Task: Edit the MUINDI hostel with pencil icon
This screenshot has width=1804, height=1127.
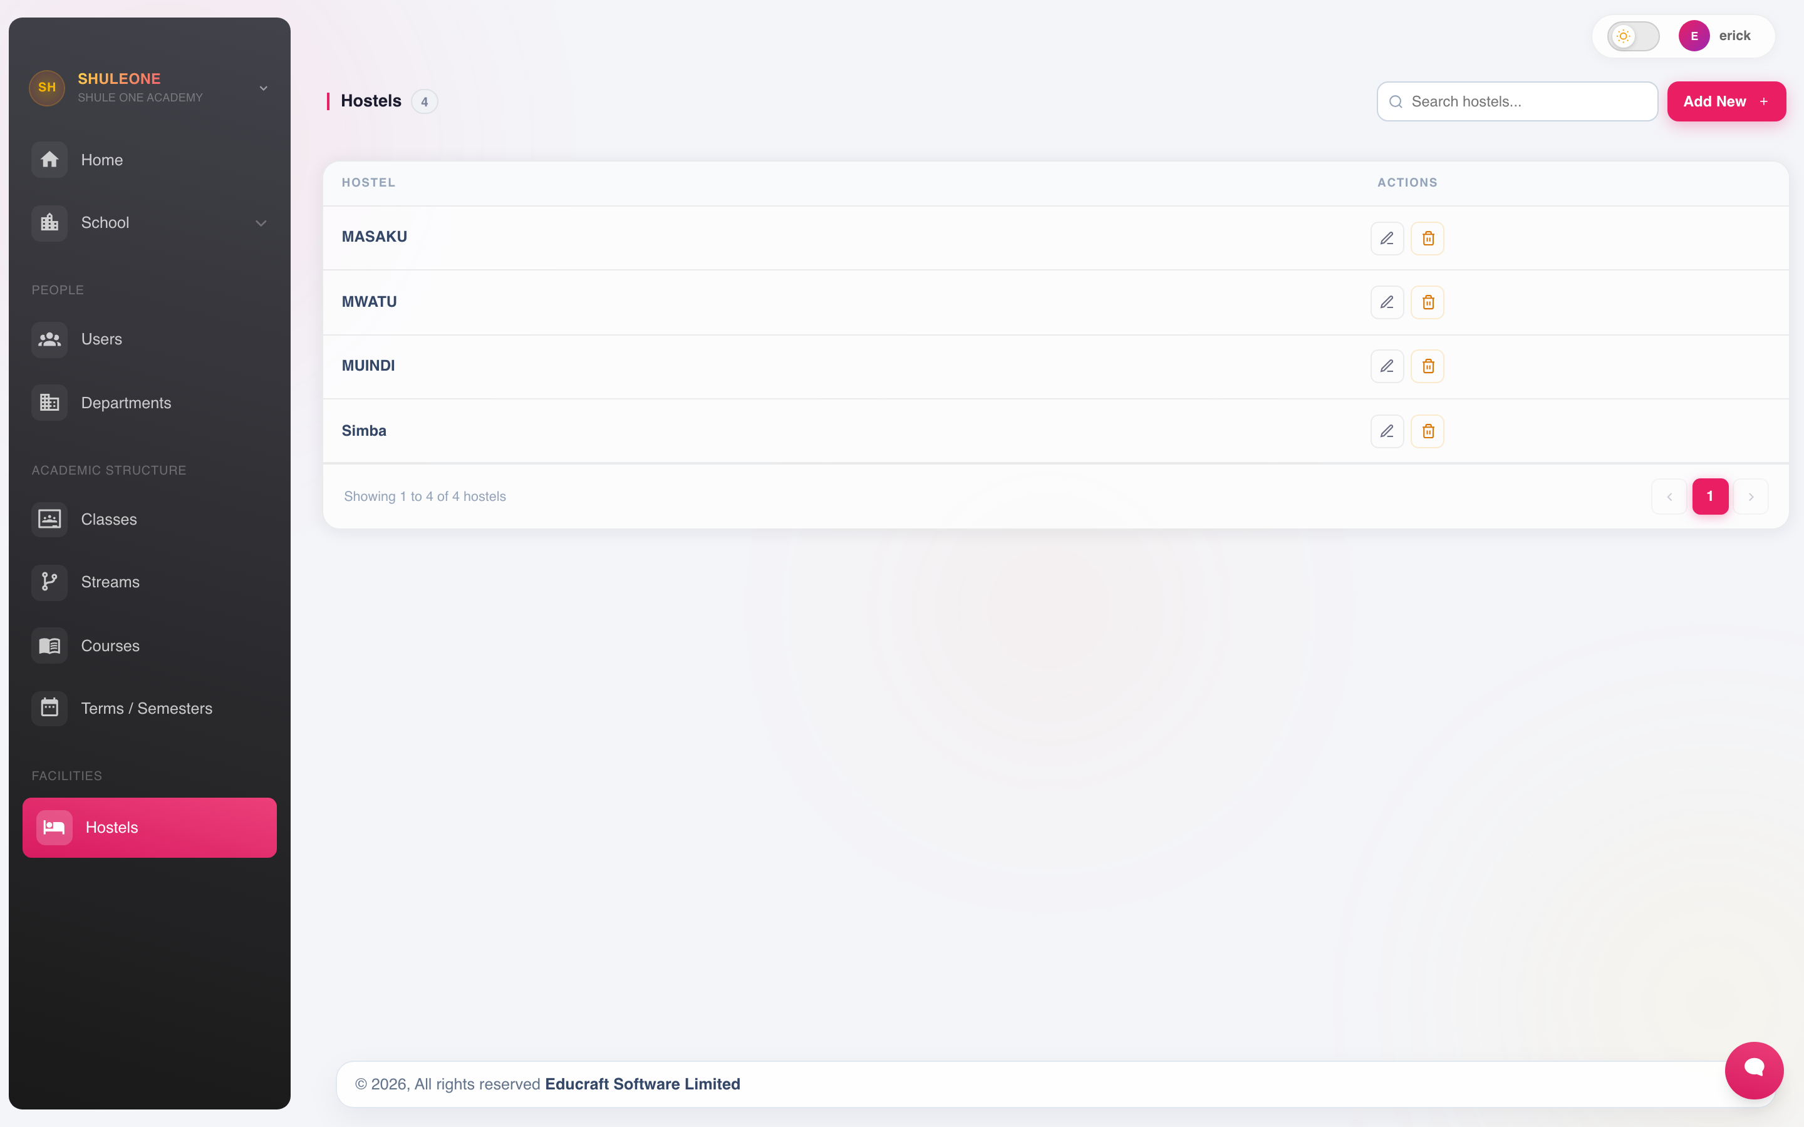Action: tap(1387, 367)
